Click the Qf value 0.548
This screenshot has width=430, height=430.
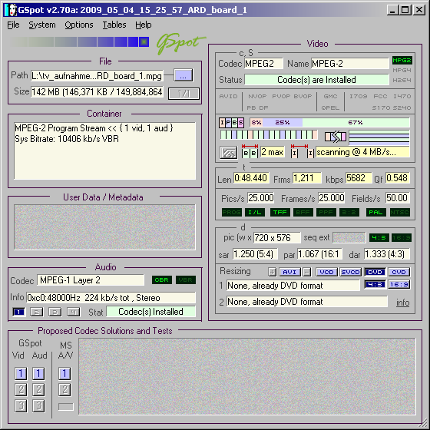[x=398, y=178]
